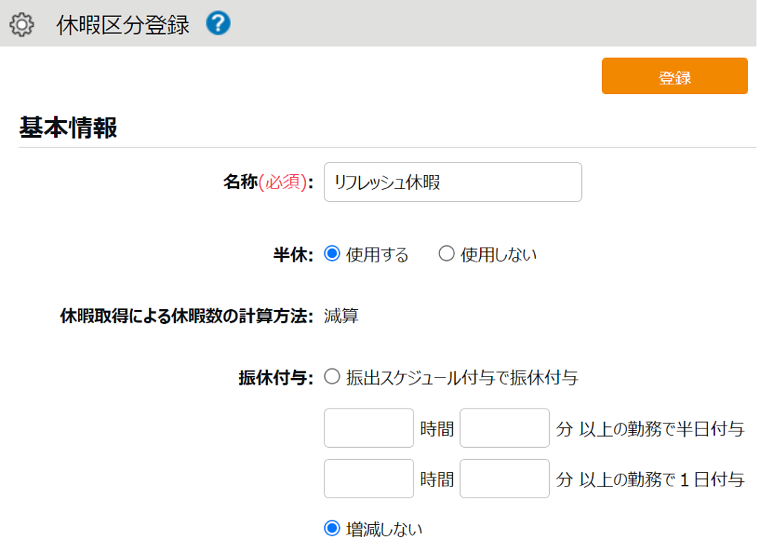
Task: Choose the 振出スケジュール付与で振休付与 radio option
Action: pos(332,377)
